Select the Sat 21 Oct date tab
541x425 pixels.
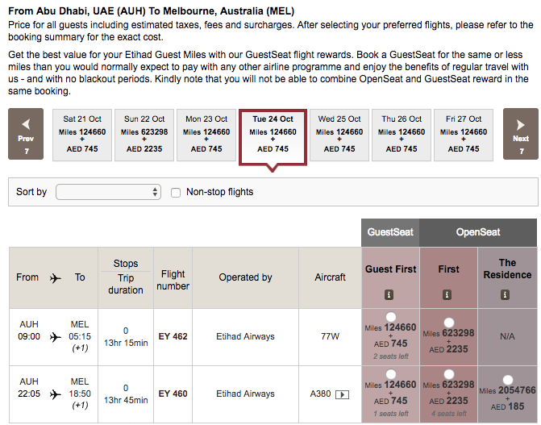pyautogui.click(x=82, y=134)
